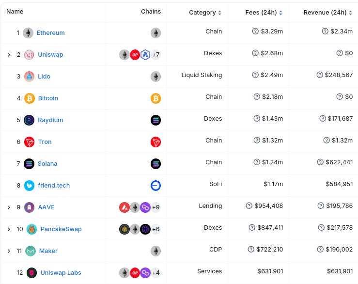
Task: Click the Liquid Staking category cell
Action: coord(202,75)
